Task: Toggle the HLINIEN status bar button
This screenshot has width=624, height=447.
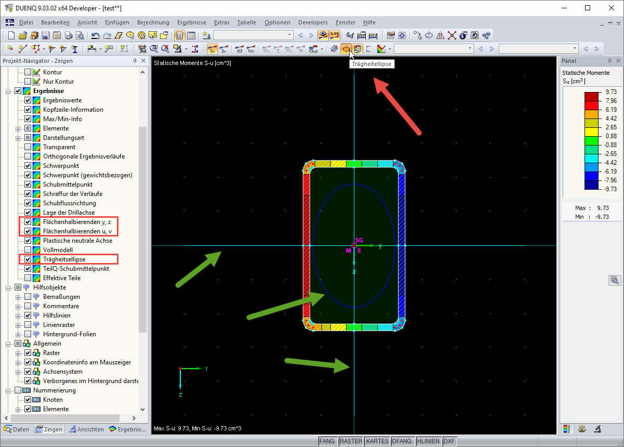Action: (429, 441)
